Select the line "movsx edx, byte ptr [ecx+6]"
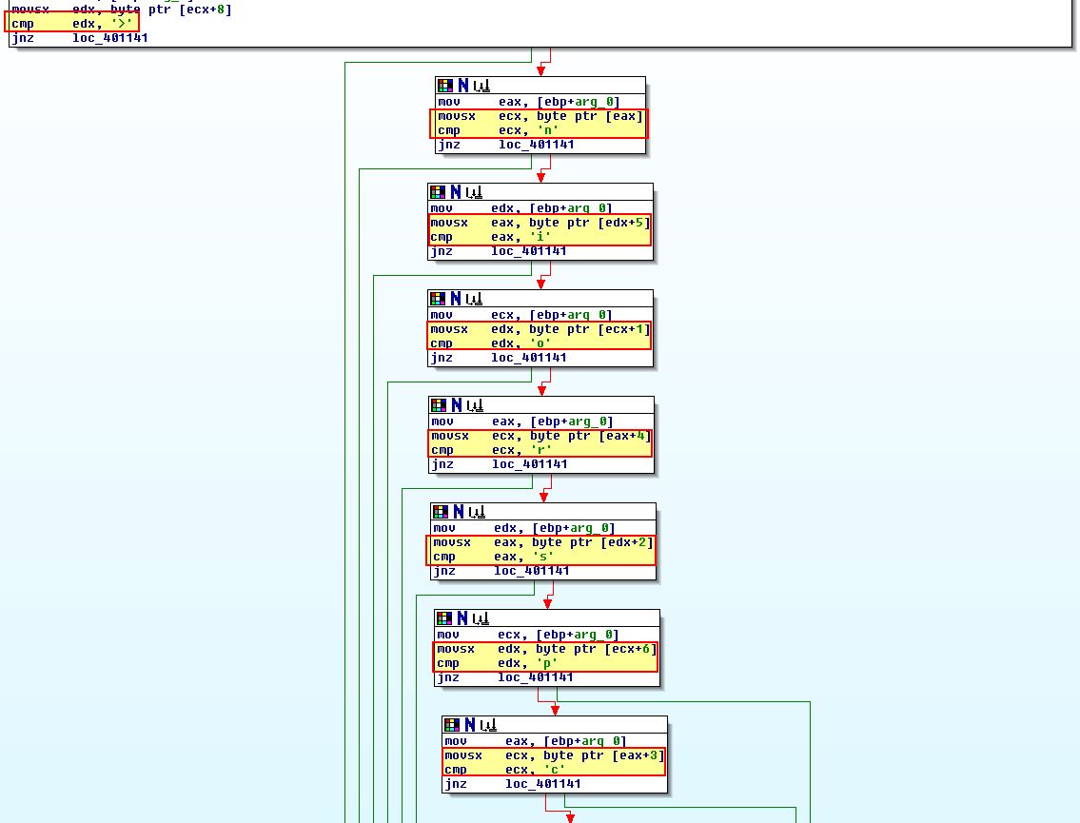Screen dimensions: 1080x823 pos(547,650)
